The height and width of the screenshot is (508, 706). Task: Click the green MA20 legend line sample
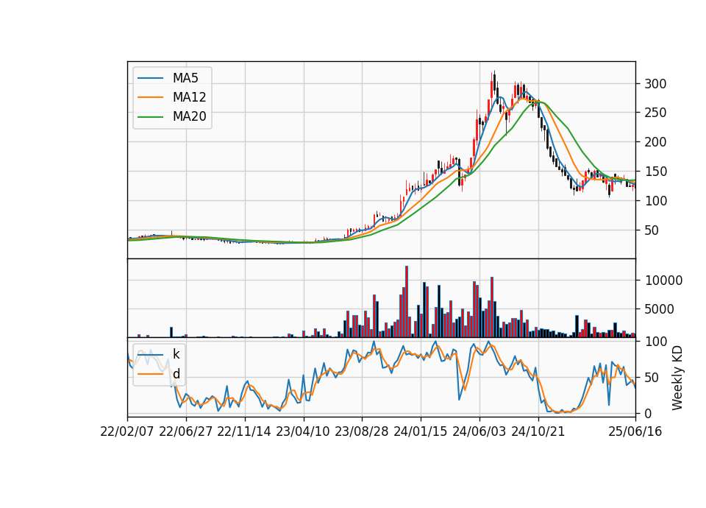click(150, 117)
